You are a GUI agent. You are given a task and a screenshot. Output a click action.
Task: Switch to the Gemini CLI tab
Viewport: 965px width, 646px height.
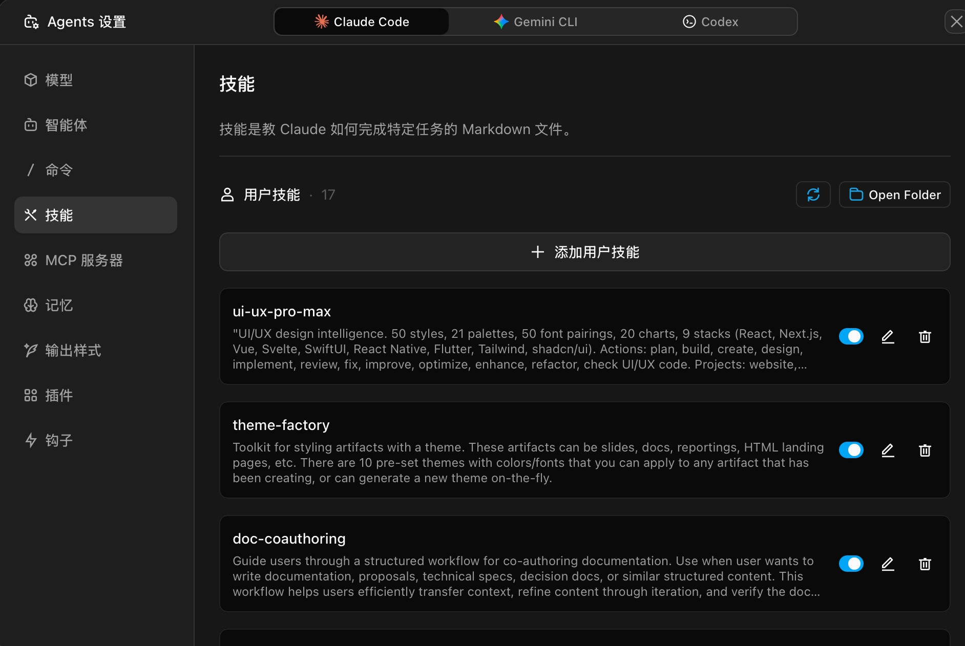[536, 22]
